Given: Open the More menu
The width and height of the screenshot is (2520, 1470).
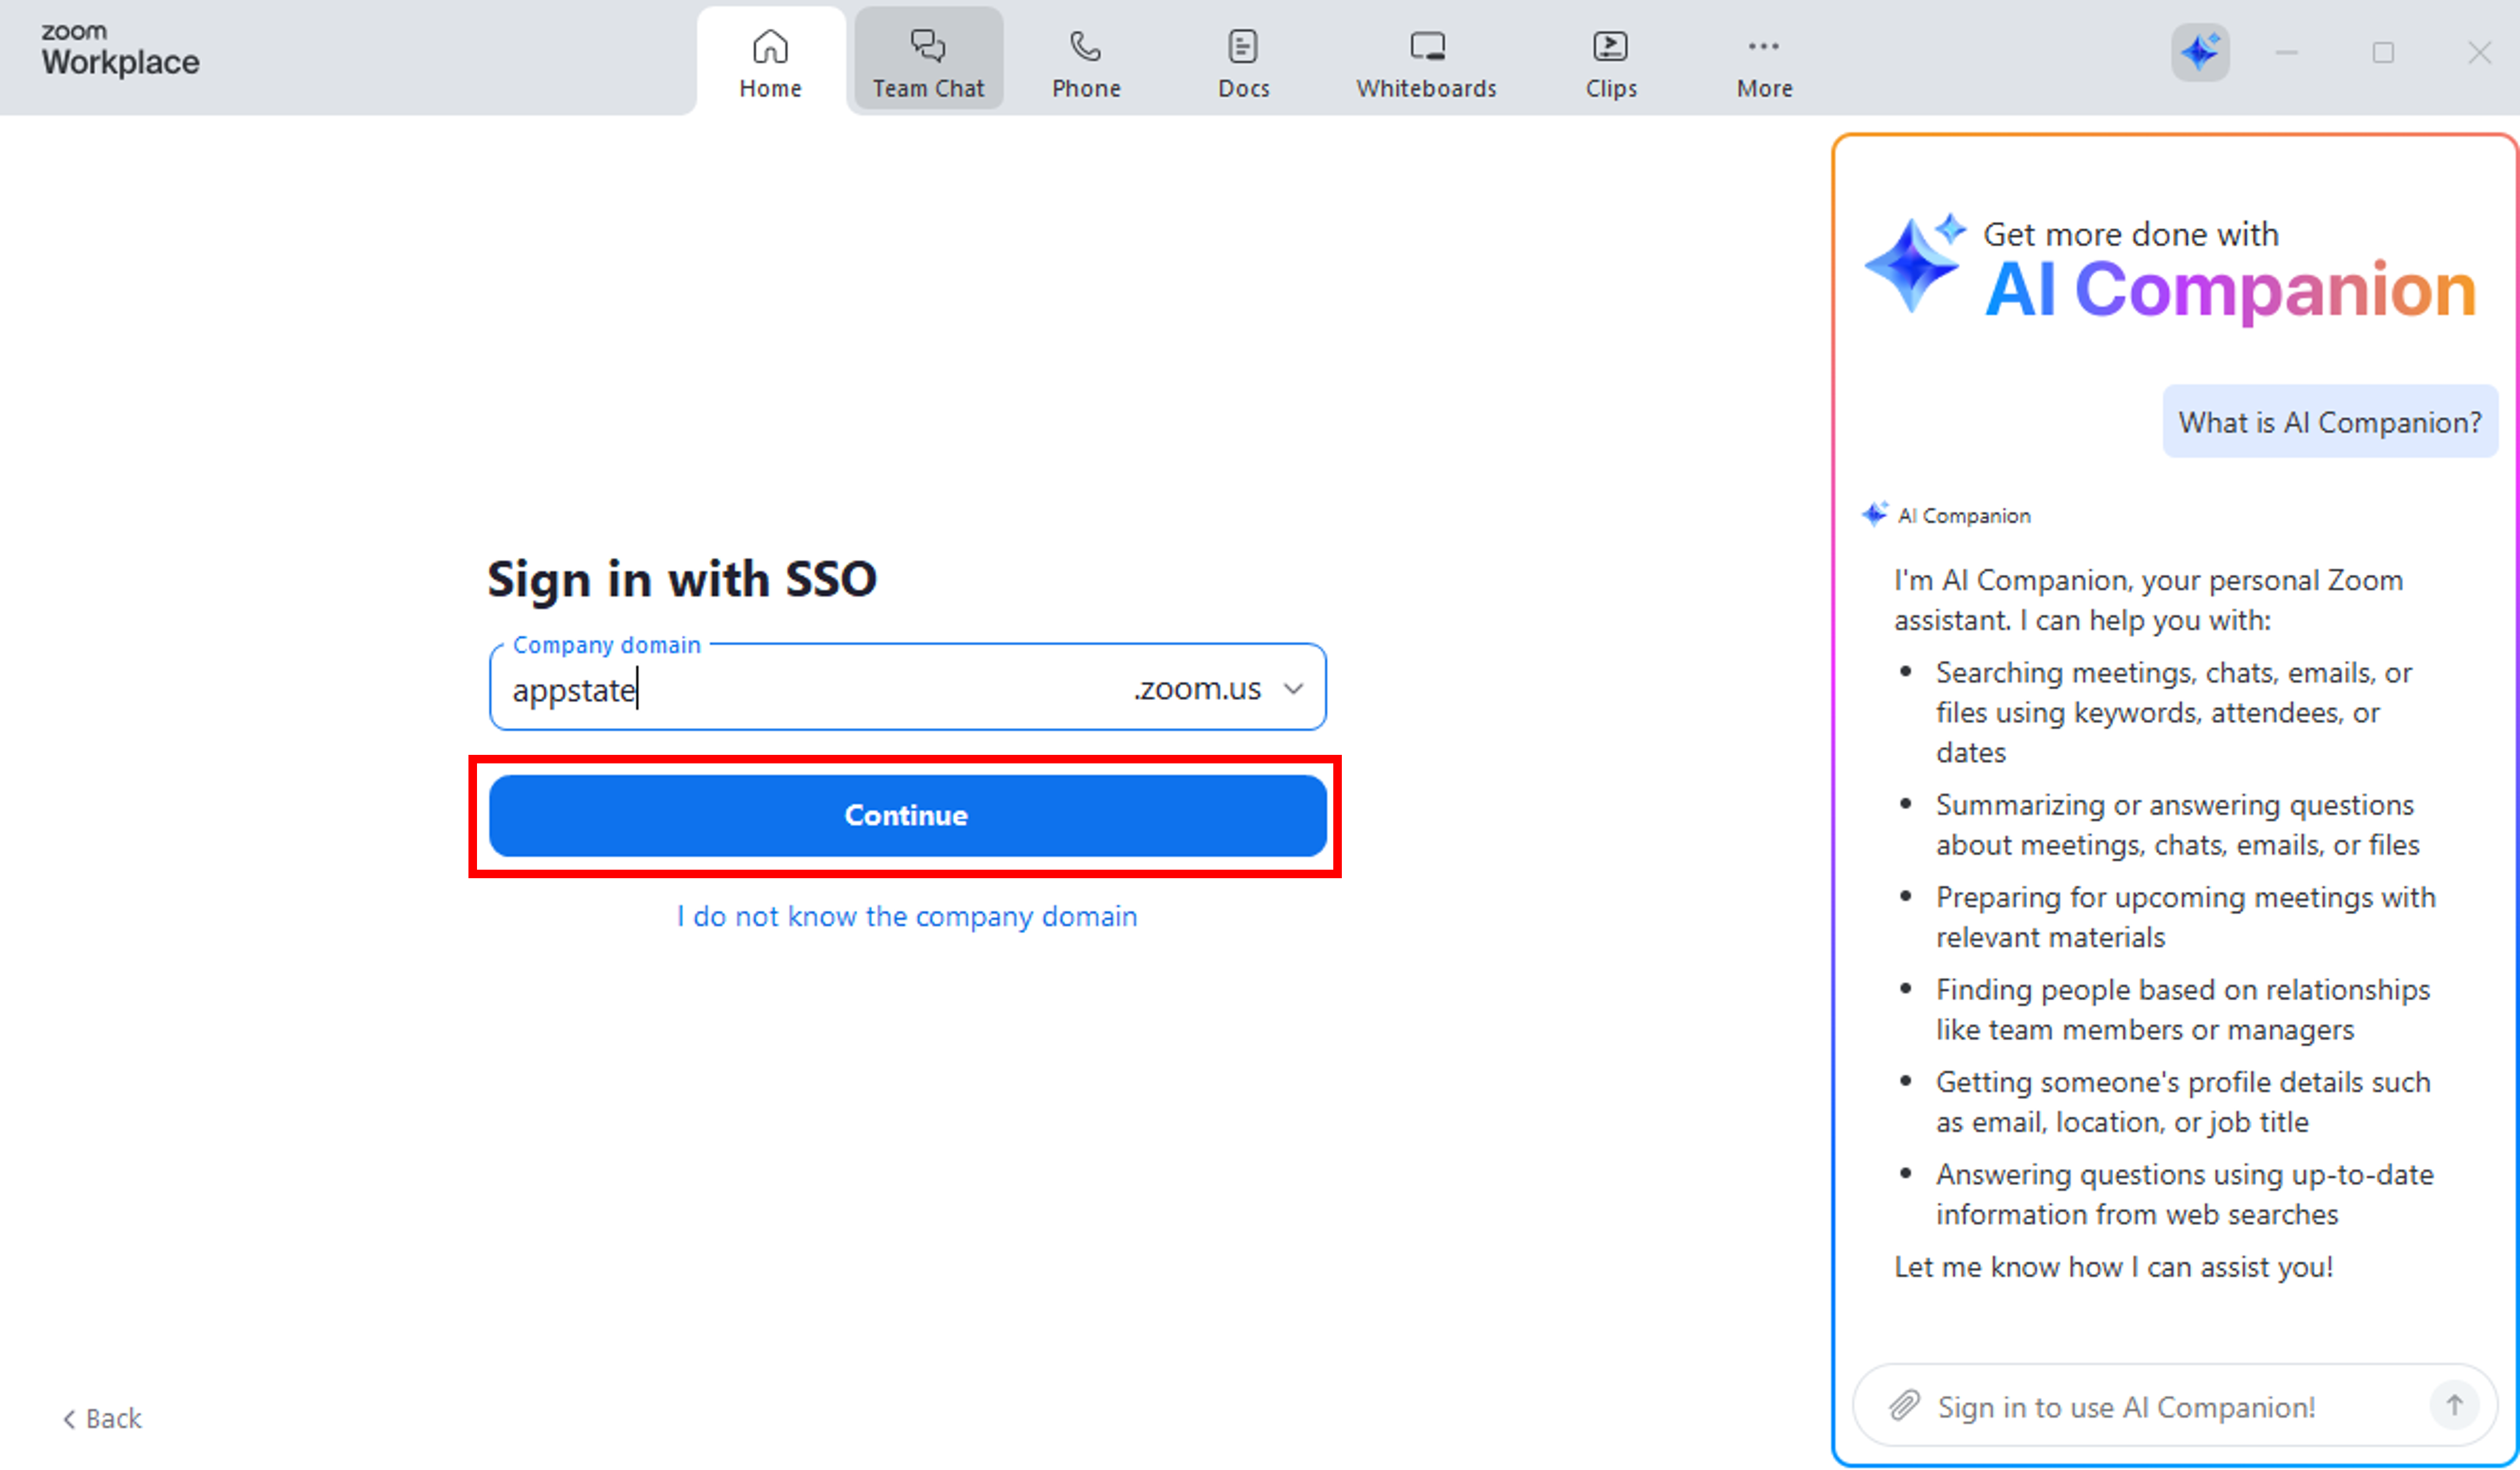Looking at the screenshot, I should (x=1763, y=62).
